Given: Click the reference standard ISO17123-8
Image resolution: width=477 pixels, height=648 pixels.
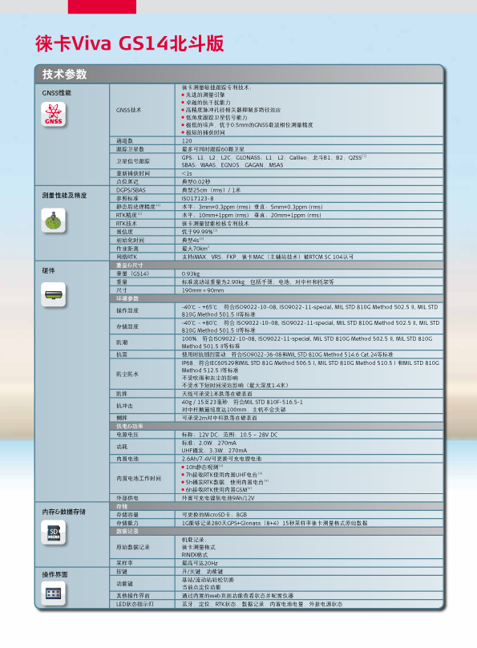Looking at the screenshot, I should [197, 198].
